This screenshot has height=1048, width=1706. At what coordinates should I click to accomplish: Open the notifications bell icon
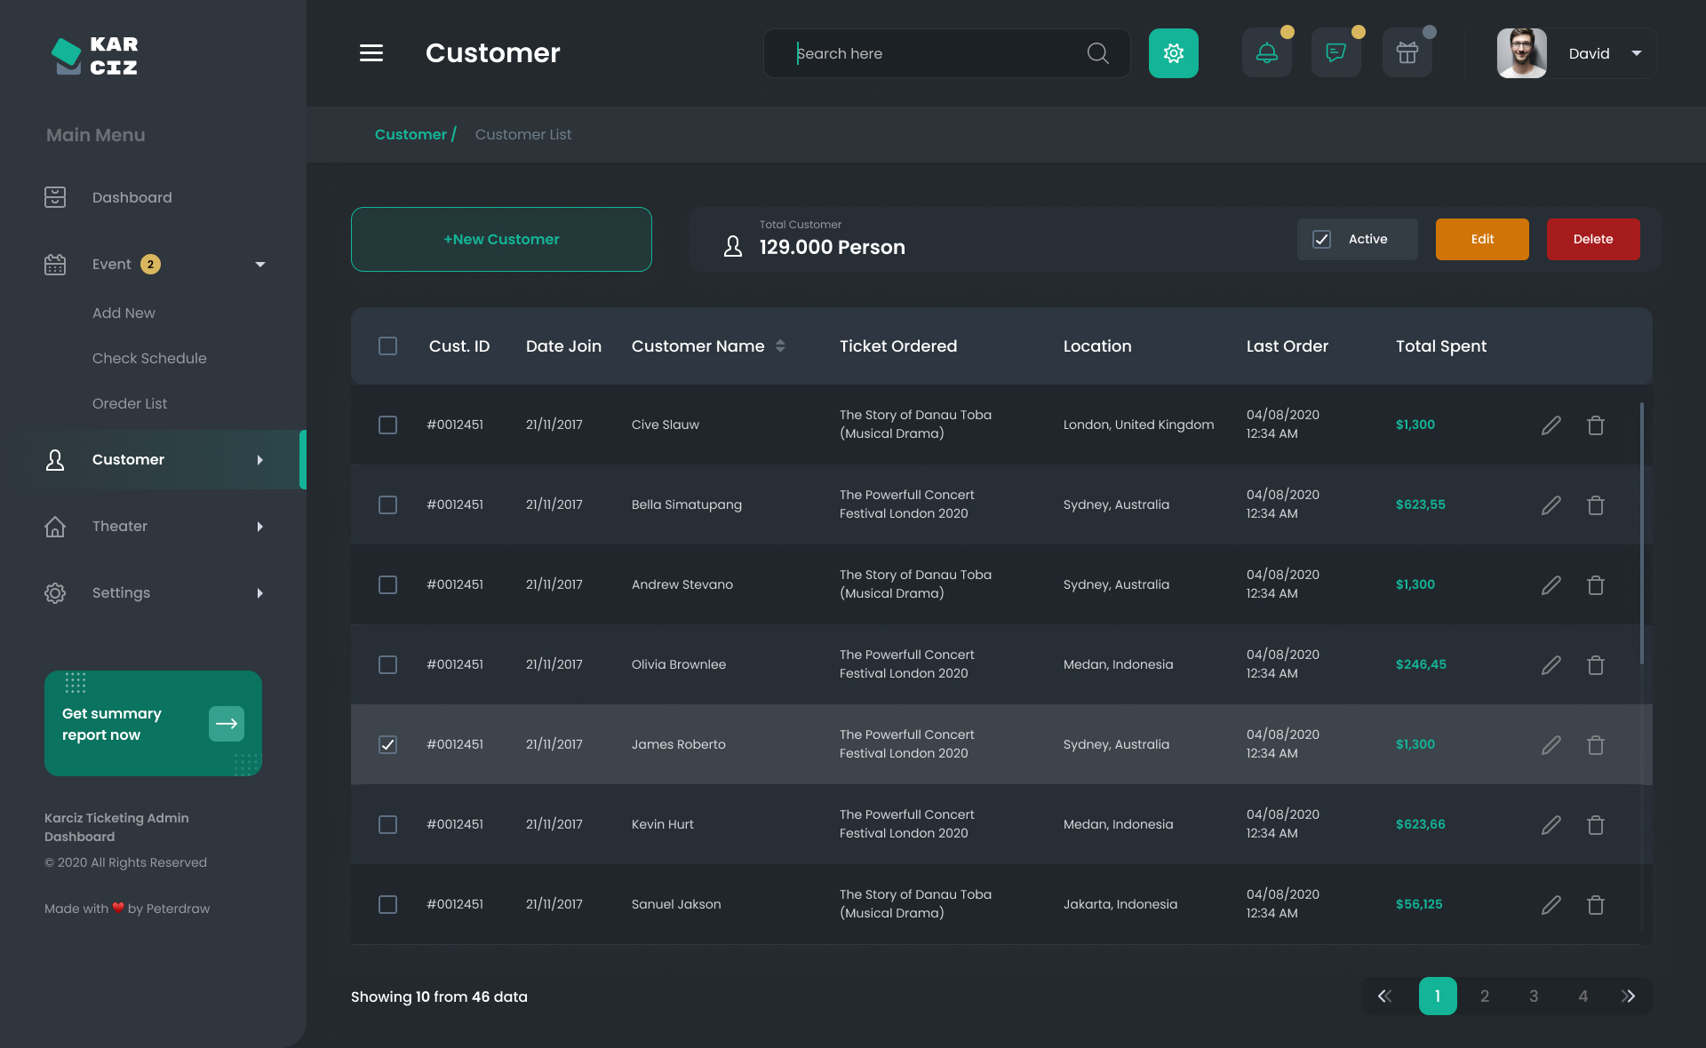point(1266,53)
